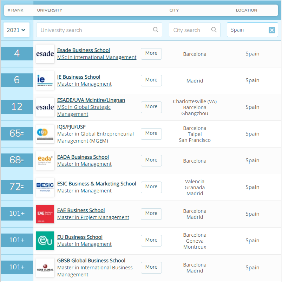
Task: Click the university search magnifier icon
Action: coord(155,29)
